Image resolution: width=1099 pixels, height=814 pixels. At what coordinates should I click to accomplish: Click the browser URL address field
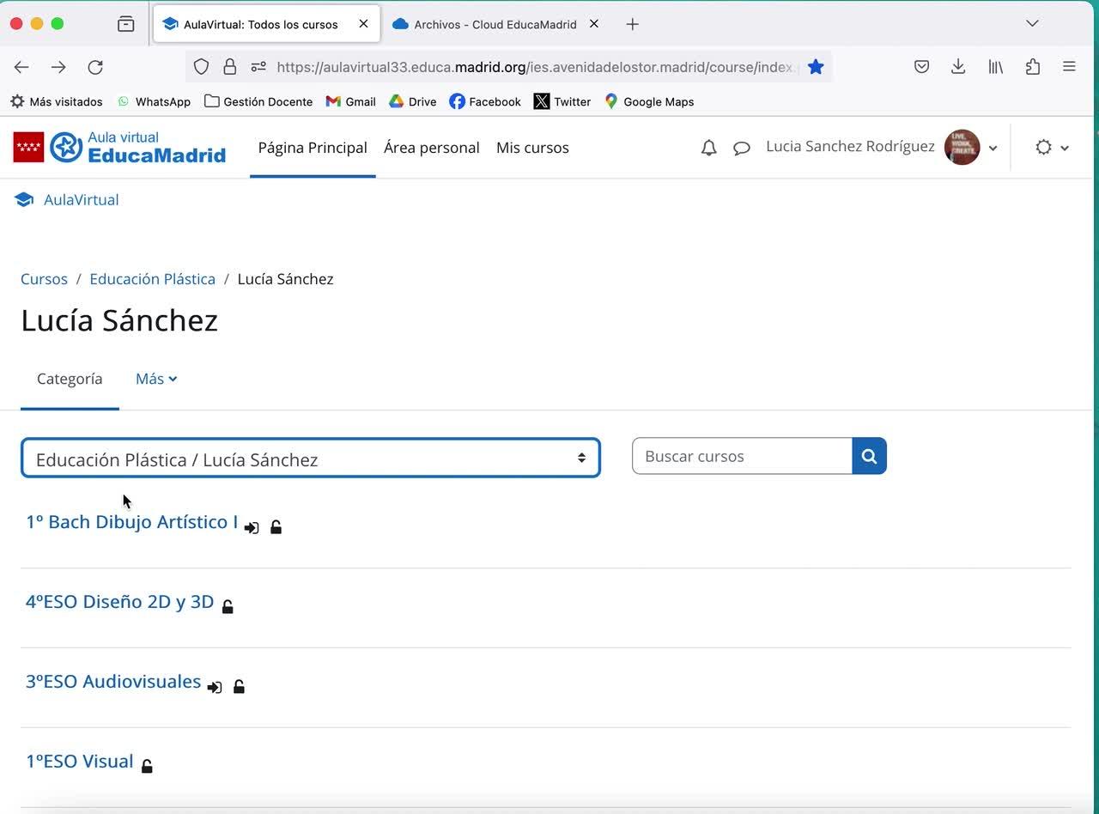click(x=537, y=67)
